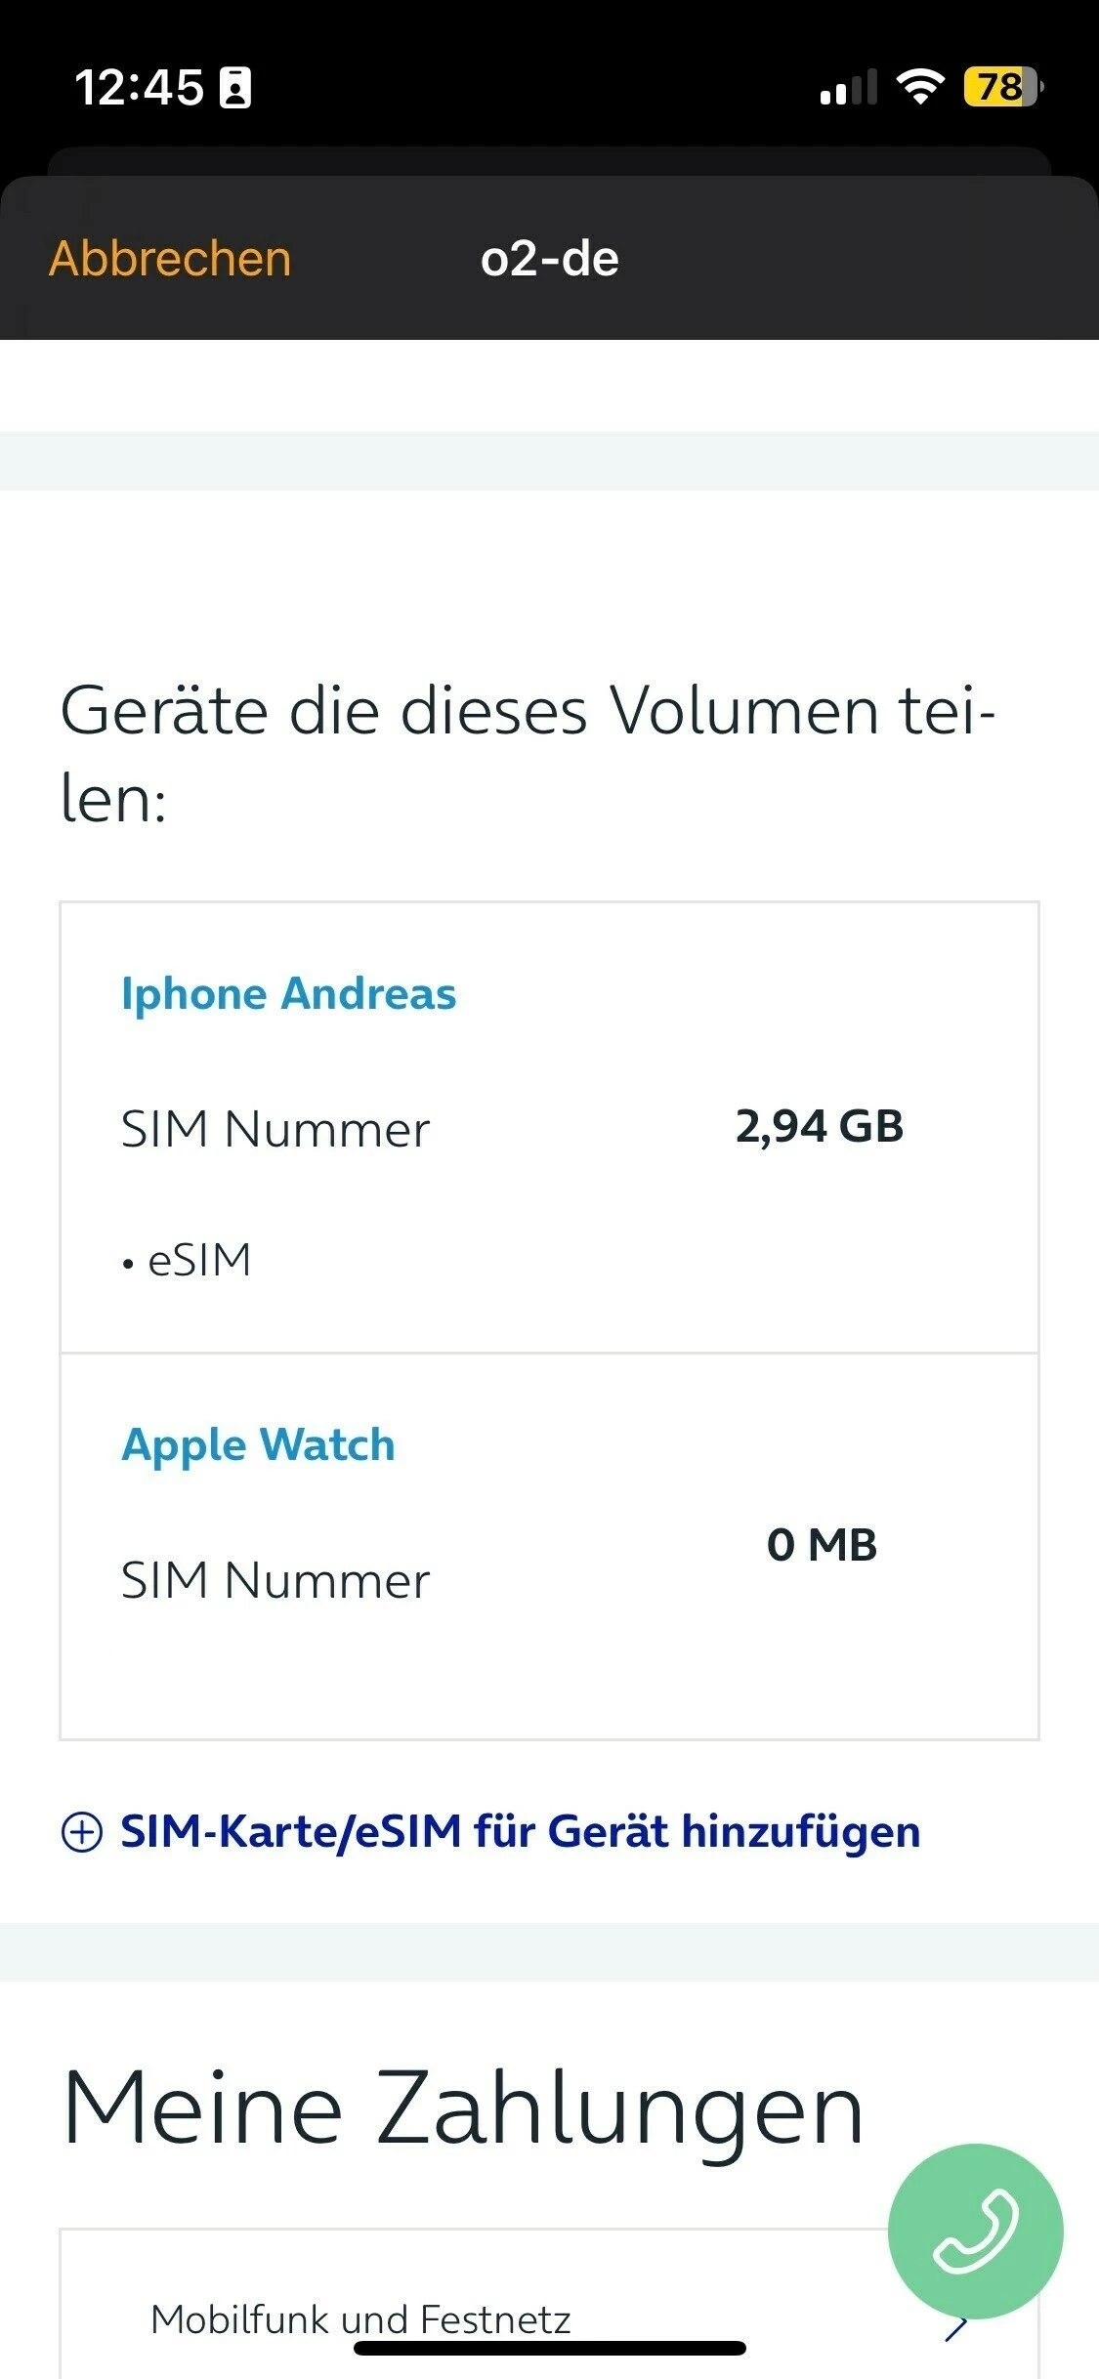The image size is (1099, 2379).
Task: Tap SIM Nummer under Apple Watch
Action: (x=275, y=1580)
